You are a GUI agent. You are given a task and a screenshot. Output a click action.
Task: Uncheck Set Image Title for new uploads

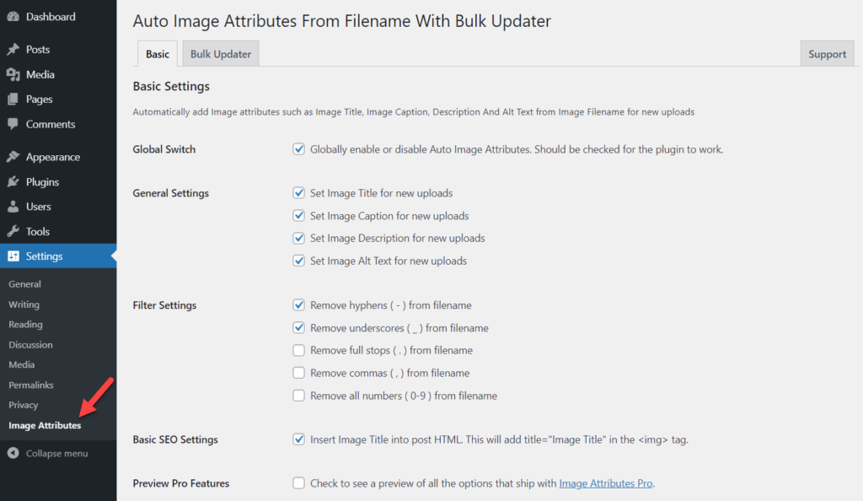(x=298, y=192)
